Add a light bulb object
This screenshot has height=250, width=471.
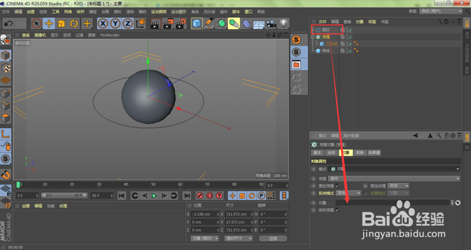[284, 23]
